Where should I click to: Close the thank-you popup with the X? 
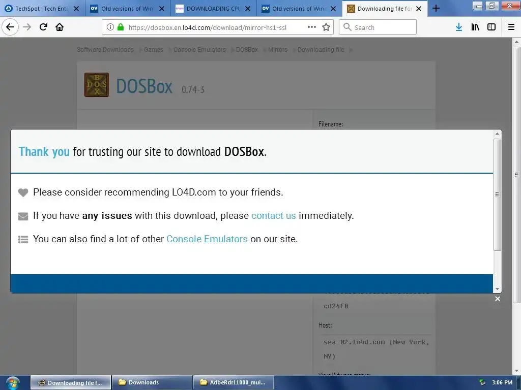coord(498,299)
